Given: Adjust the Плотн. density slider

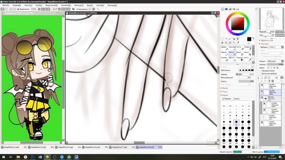Looking at the screenshot, I should click(246, 81).
